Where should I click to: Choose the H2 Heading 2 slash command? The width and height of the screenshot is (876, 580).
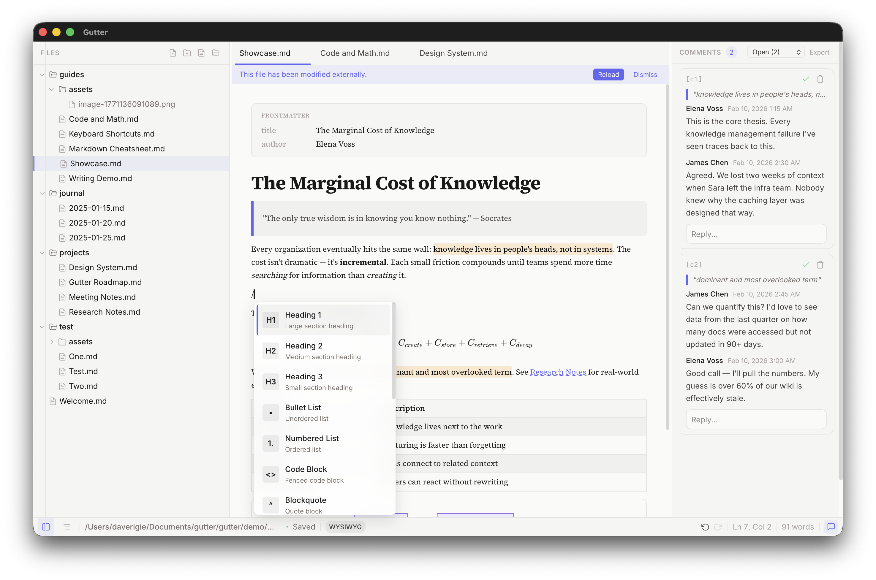(x=324, y=351)
